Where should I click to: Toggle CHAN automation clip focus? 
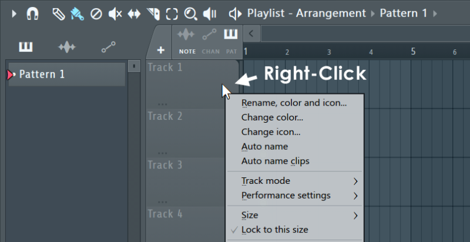pos(210,41)
